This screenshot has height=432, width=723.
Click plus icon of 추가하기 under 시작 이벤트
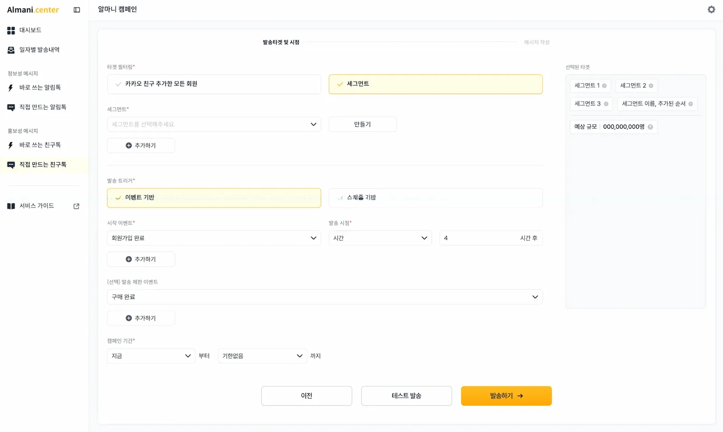tap(129, 259)
